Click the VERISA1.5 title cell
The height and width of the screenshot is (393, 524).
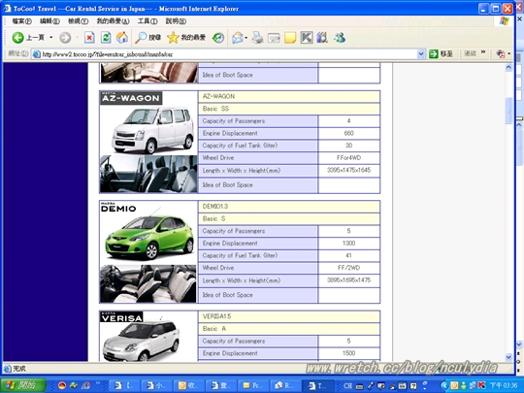pos(289,316)
